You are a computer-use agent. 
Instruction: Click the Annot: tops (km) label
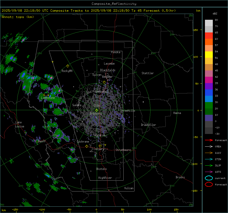[x=18, y=17]
